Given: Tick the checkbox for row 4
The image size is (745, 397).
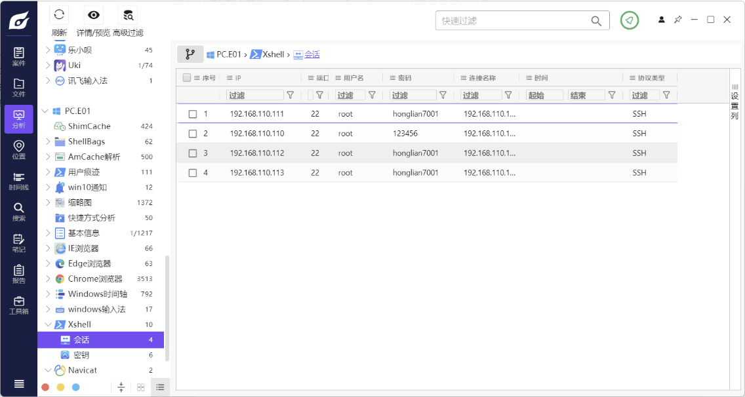Looking at the screenshot, I should click(x=193, y=173).
